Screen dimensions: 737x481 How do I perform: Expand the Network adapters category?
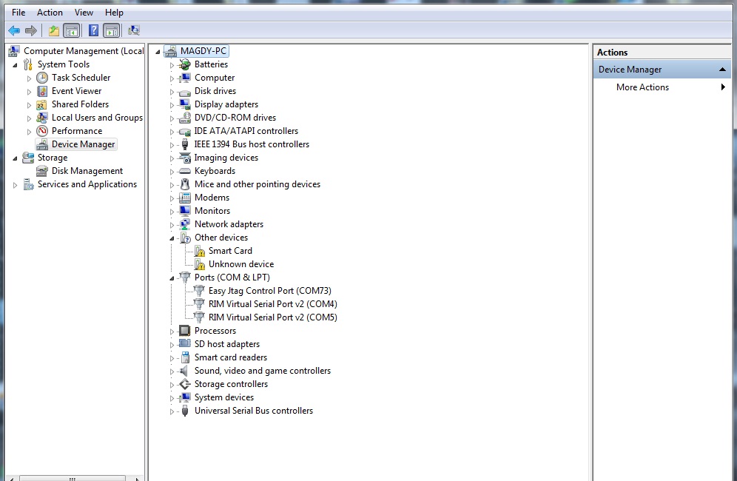[x=172, y=225]
